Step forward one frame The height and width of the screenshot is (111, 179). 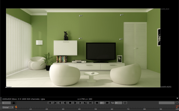tap(75, 103)
